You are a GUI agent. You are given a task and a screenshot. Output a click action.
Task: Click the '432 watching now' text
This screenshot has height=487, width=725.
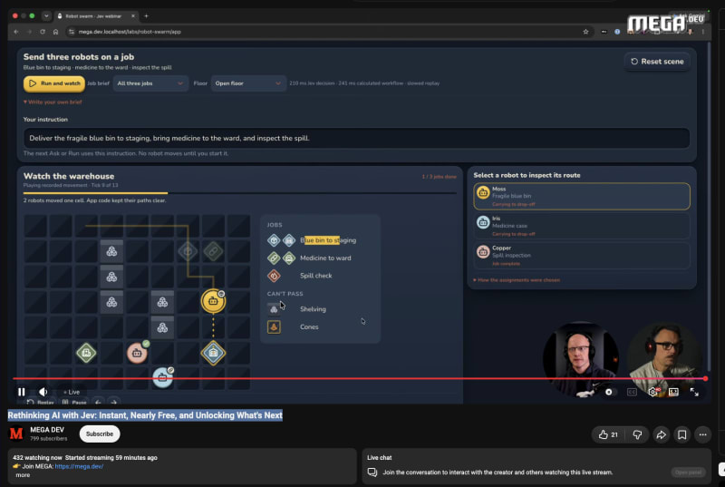[x=37, y=457]
